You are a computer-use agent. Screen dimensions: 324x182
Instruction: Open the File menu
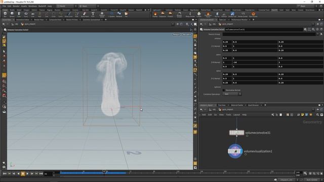point(4,6)
